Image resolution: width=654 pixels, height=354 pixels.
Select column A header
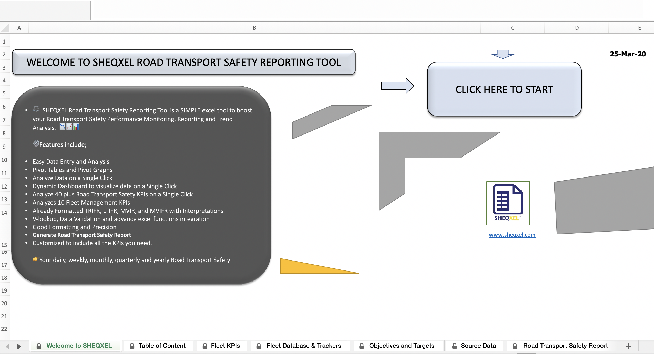[19, 28]
